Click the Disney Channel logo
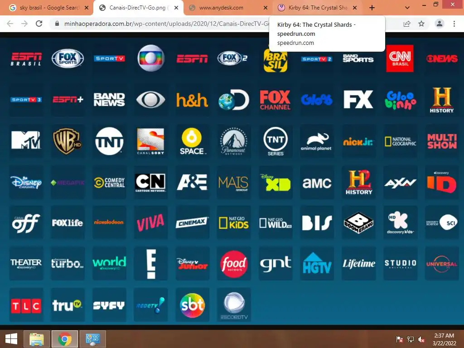The image size is (464, 348). pos(26,182)
